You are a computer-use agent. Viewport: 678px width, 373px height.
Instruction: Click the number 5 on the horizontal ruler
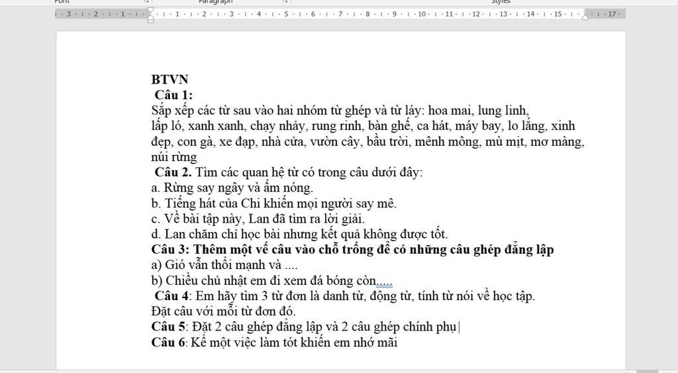click(286, 15)
